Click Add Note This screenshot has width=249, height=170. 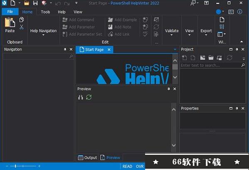(x=119, y=27)
